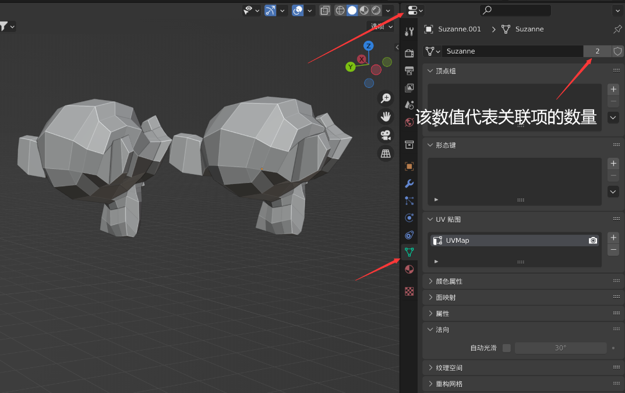
Task: Add a new shape key
Action: 613,164
